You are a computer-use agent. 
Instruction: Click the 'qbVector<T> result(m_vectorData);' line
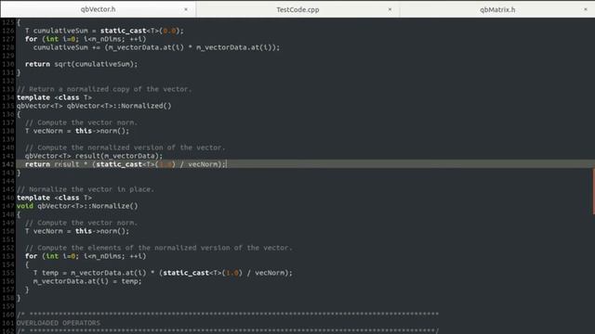point(94,156)
